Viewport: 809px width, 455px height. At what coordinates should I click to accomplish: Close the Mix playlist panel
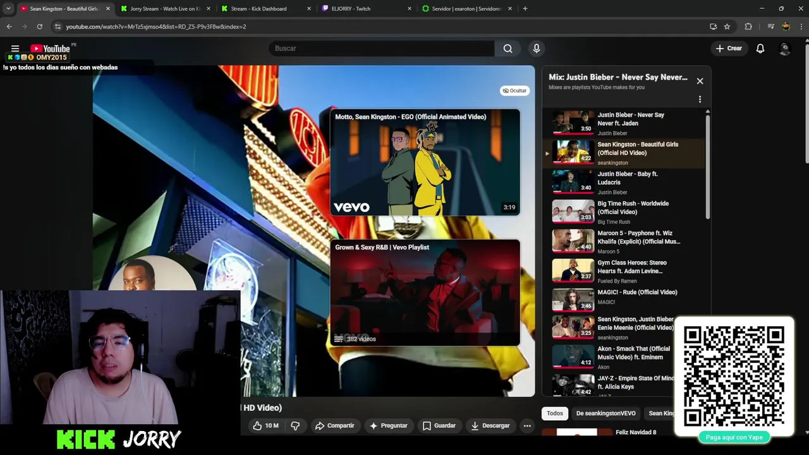pos(700,81)
